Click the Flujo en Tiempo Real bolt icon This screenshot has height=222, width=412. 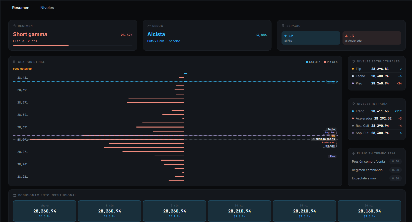click(354, 153)
